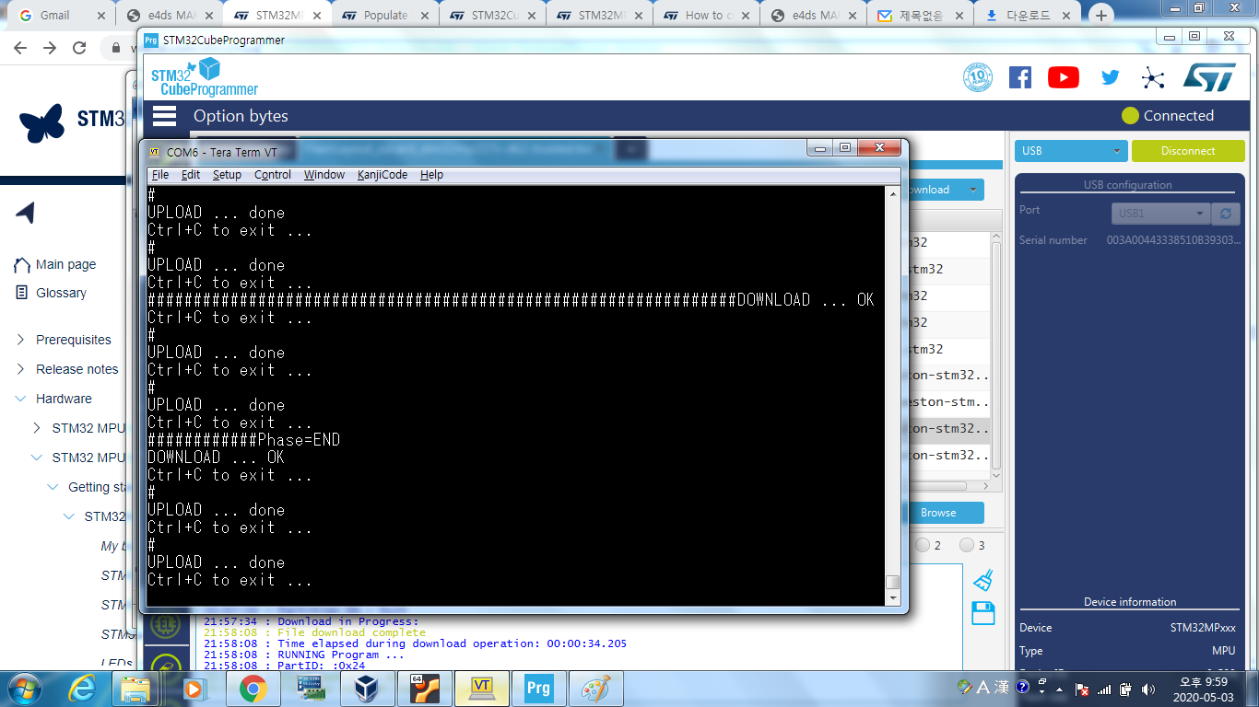Click the serial number value

[x=1172, y=240]
